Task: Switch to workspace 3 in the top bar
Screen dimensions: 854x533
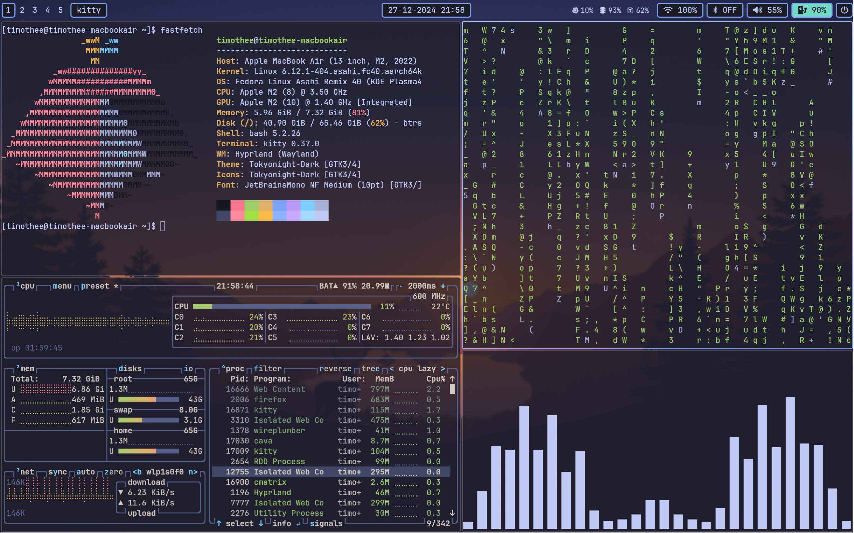Action: (x=35, y=10)
